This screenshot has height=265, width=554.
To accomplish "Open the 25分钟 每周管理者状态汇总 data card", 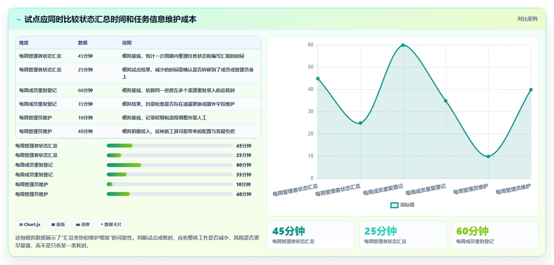I will 403,235.
